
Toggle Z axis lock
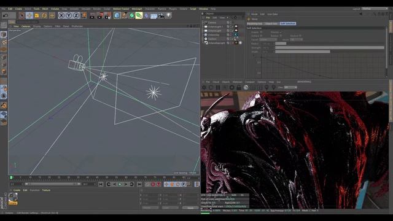click(x=76, y=15)
